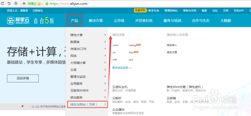The image size is (251, 116).
Task: Expand the 大规模计算 category arrow
Action: [x=105, y=63]
